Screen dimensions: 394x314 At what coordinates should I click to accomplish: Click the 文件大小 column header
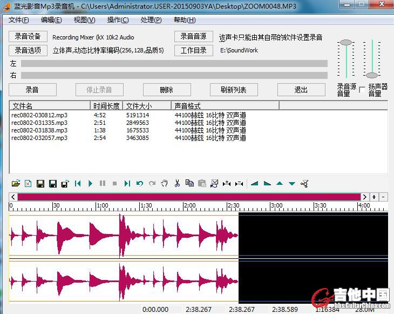139,106
